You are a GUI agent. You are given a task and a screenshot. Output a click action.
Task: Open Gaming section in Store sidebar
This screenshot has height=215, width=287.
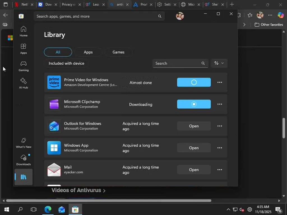24,66
